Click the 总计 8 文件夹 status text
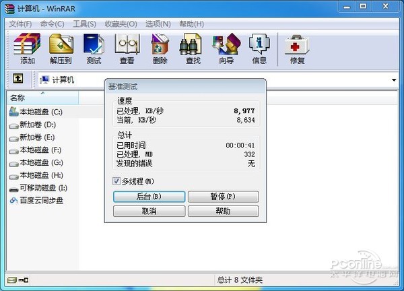The width and height of the screenshot is (404, 291). click(x=240, y=280)
